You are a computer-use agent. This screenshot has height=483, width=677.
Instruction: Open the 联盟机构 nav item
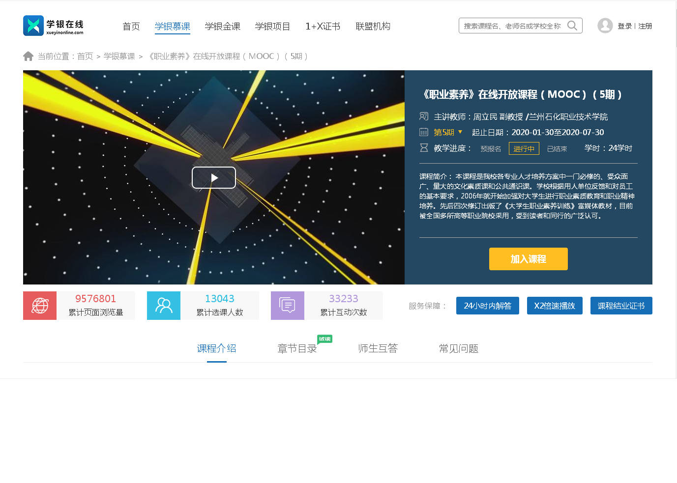click(373, 26)
